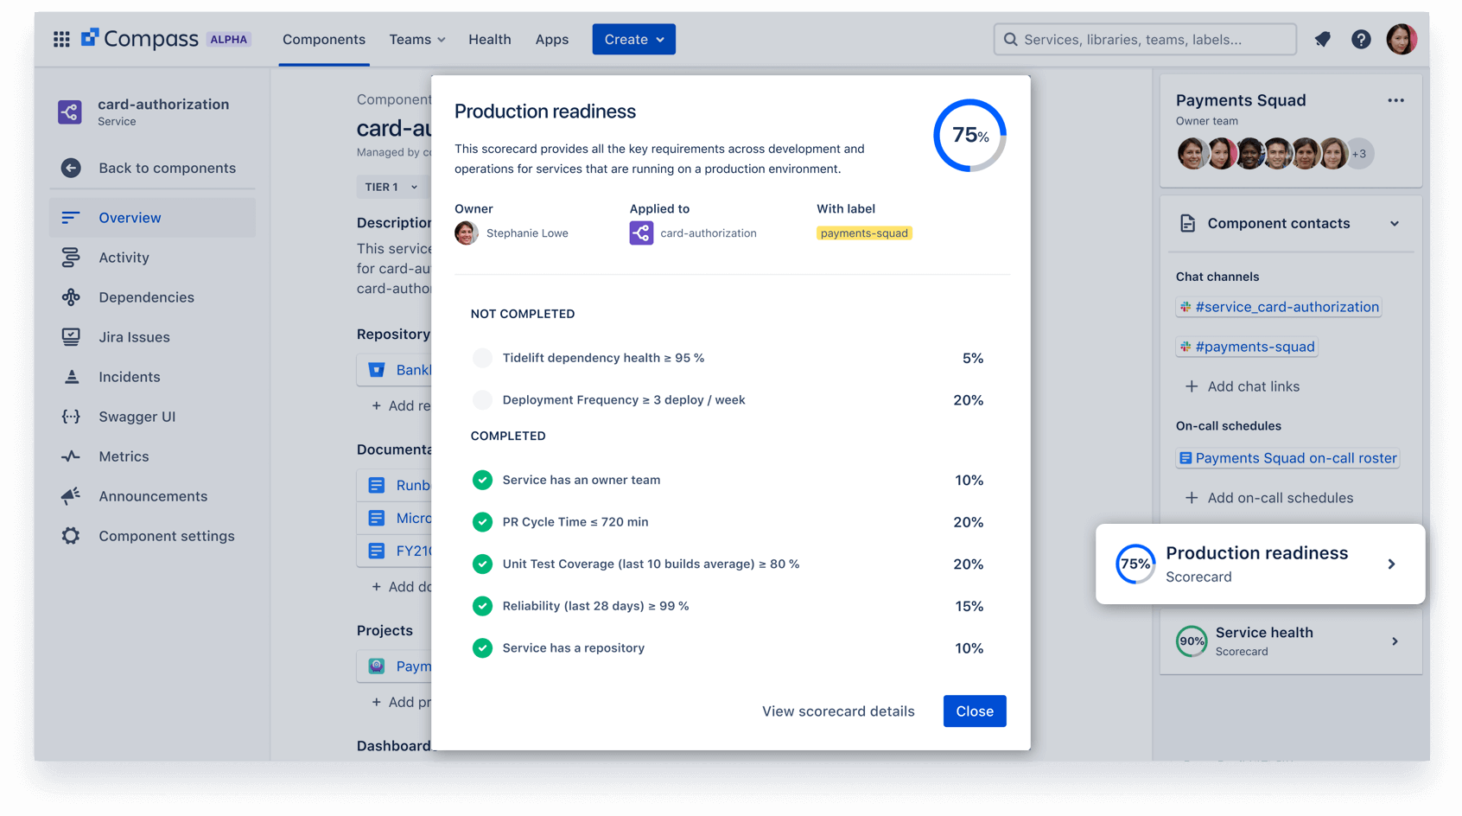Screen dimensions: 1462x816
Task: Open Payments Squad more options ellipsis
Action: tap(1395, 100)
